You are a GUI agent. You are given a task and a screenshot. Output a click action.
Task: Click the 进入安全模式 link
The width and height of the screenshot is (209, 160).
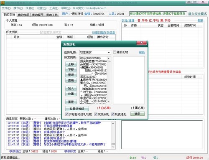coord(197,14)
